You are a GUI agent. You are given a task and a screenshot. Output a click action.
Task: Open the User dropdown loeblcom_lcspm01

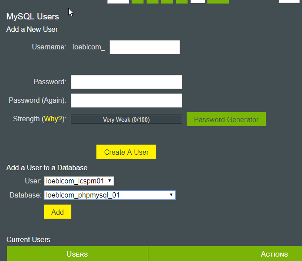79,181
